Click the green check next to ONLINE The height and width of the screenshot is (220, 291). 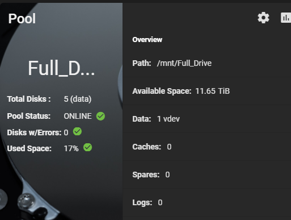[100, 116]
